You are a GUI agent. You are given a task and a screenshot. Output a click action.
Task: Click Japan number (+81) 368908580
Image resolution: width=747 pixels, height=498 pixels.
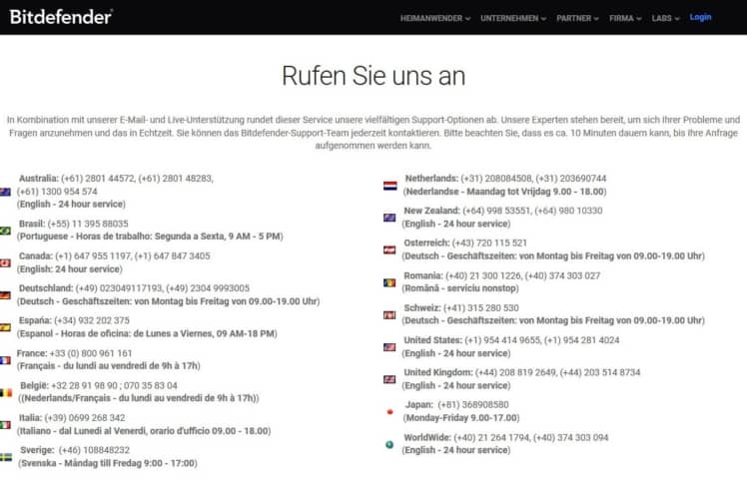[x=473, y=405]
